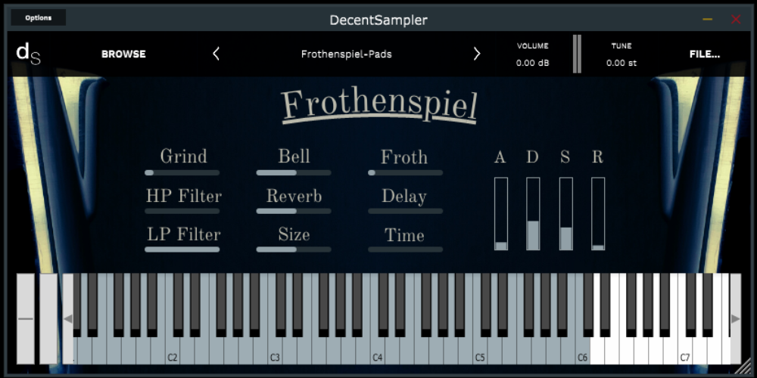Play the C4 key
Screen dimensions: 757x378
pos(377,352)
